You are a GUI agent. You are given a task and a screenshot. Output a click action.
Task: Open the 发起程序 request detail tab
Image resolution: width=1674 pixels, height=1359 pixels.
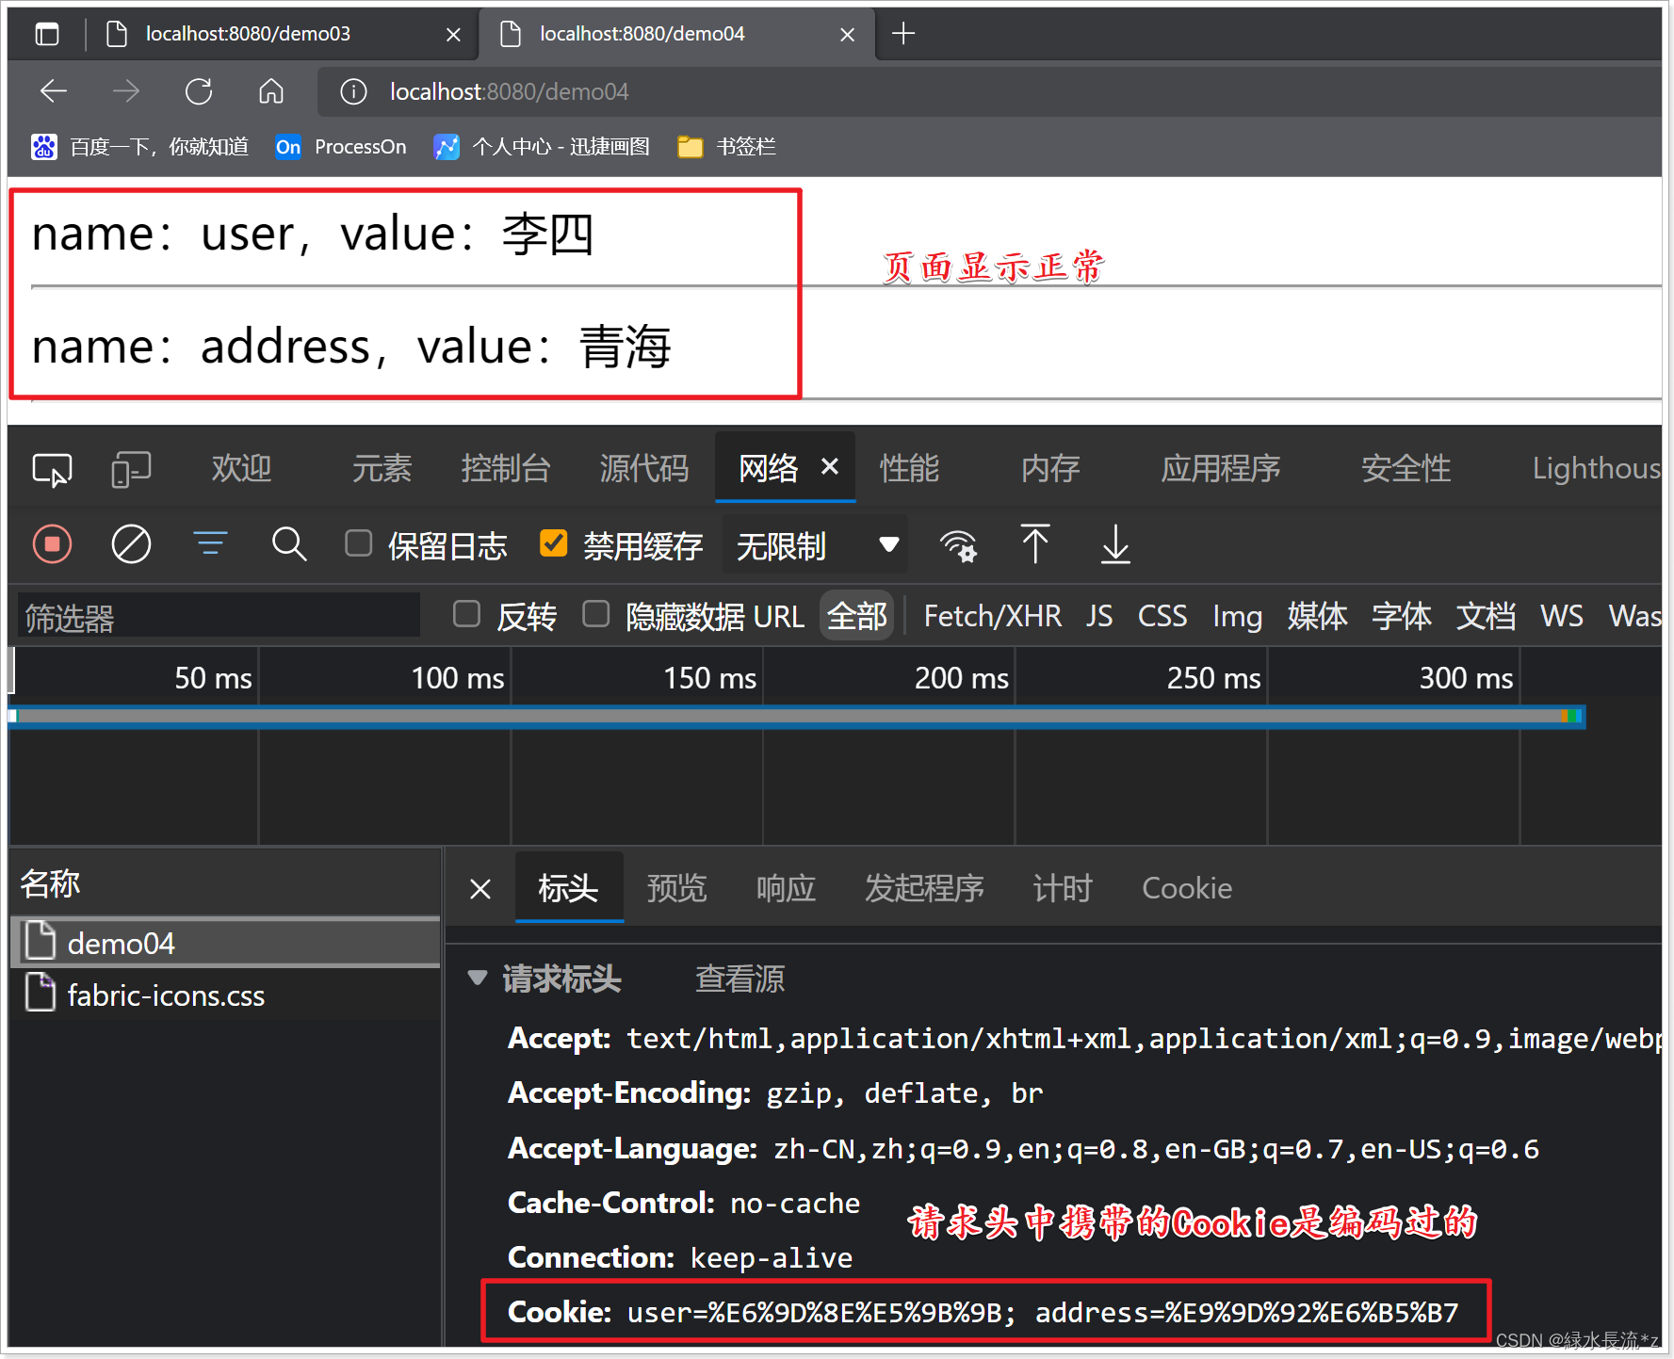pyautogui.click(x=924, y=888)
